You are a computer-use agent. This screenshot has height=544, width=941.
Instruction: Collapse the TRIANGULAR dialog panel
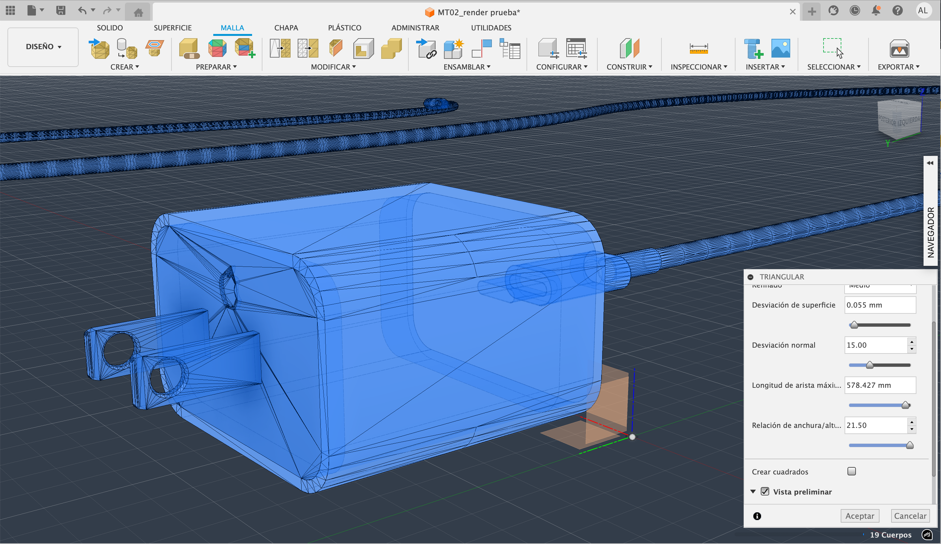pyautogui.click(x=750, y=277)
